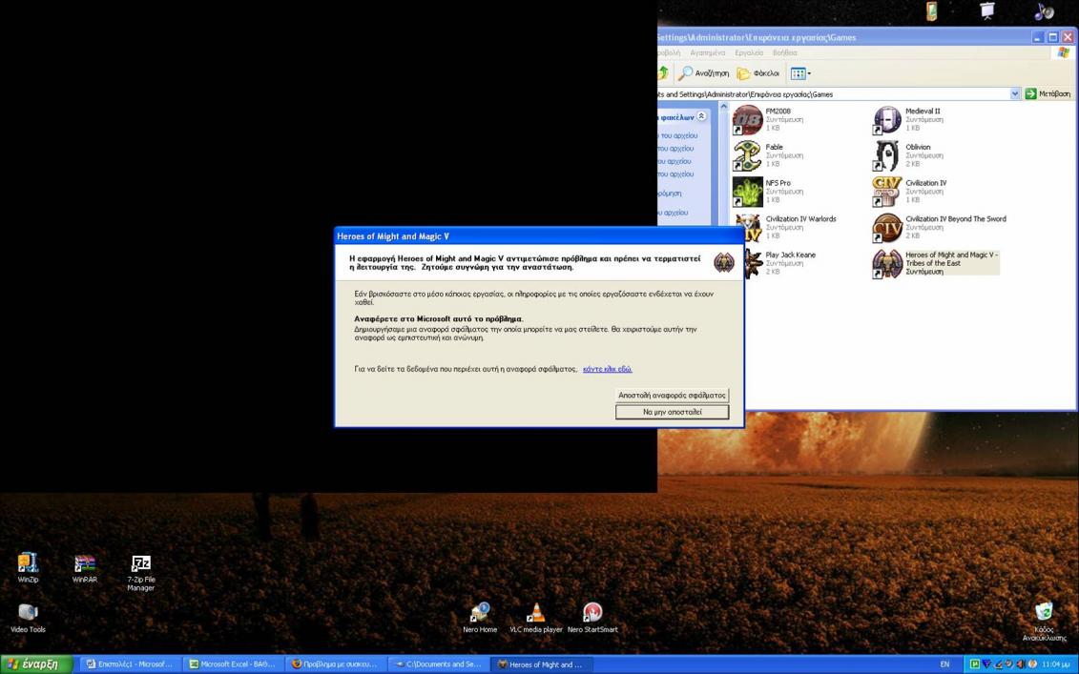Click the Play Jack Keane file name

pyautogui.click(x=790, y=255)
